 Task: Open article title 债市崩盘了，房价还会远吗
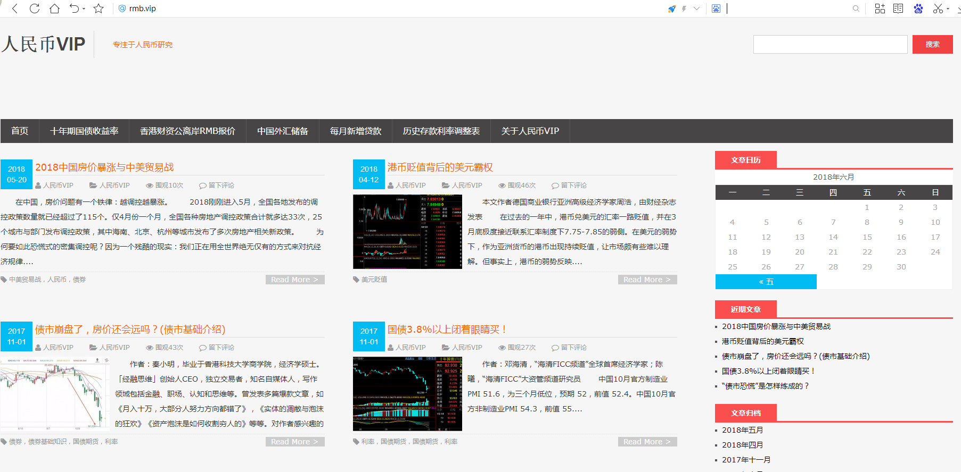pos(130,330)
